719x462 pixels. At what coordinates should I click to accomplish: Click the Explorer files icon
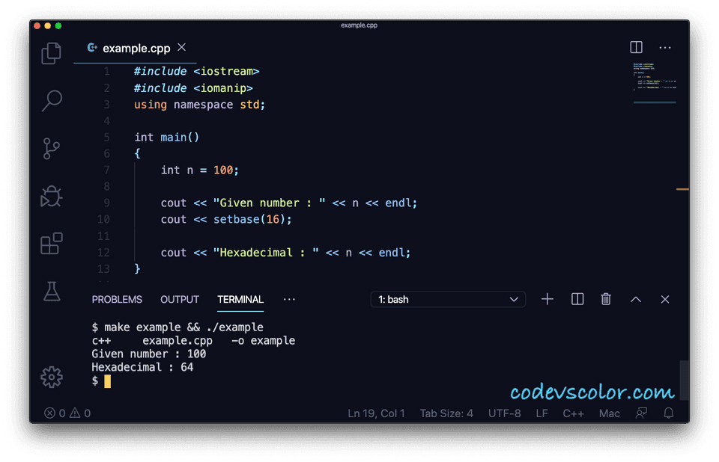(51, 53)
